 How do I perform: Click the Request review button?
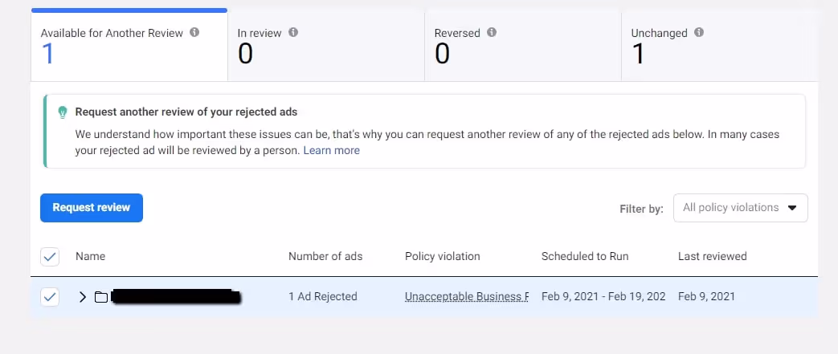[x=92, y=208]
